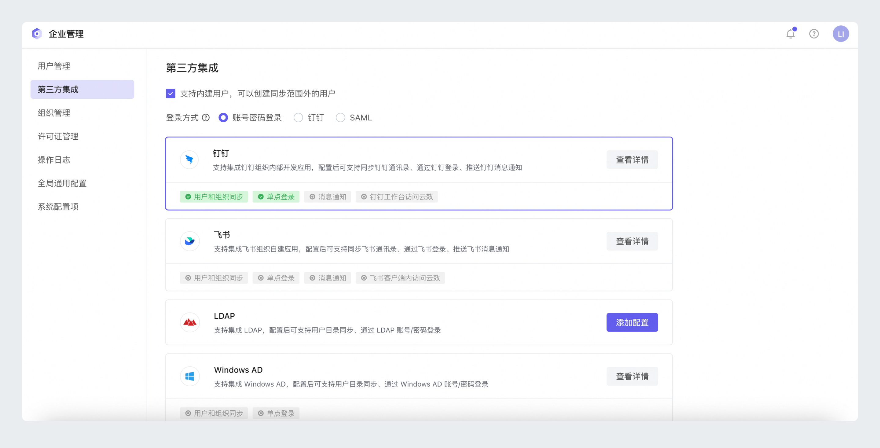Click the 登录方式 label

click(x=182, y=118)
